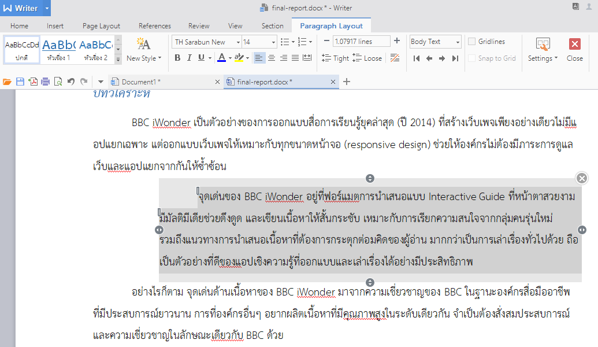Go to the next paragraph
Screen dimensions: 598x347
(442, 58)
